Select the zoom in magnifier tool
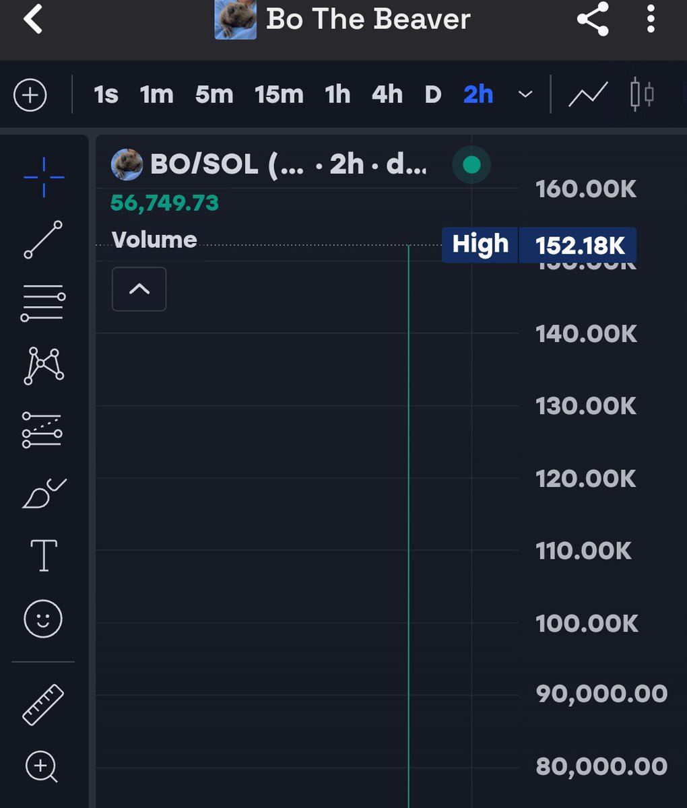The width and height of the screenshot is (687, 808). coord(42,768)
